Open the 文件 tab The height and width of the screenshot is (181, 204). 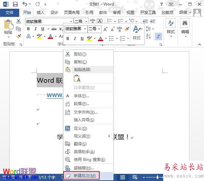10,13
